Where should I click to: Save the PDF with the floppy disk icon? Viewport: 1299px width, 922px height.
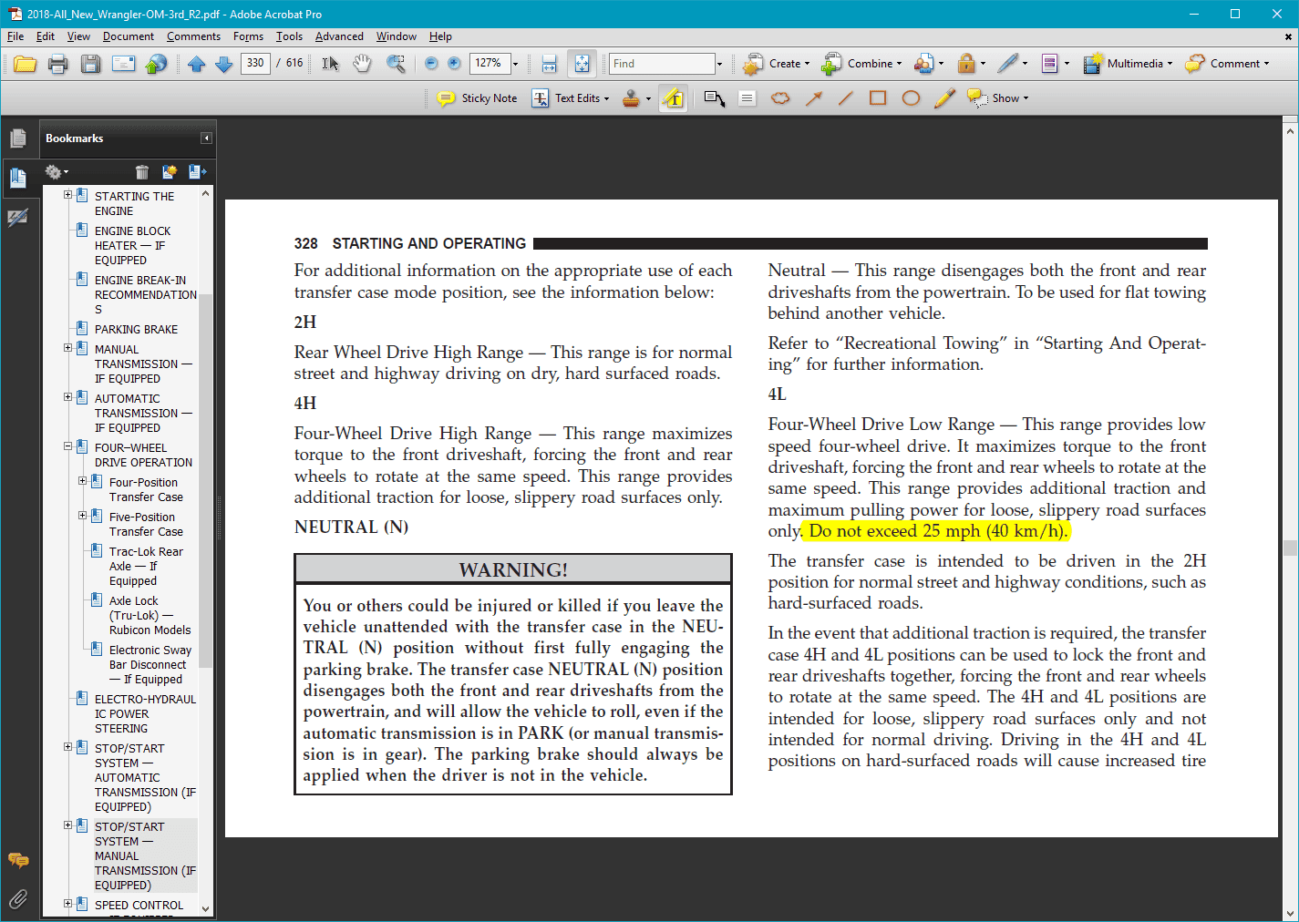click(91, 64)
